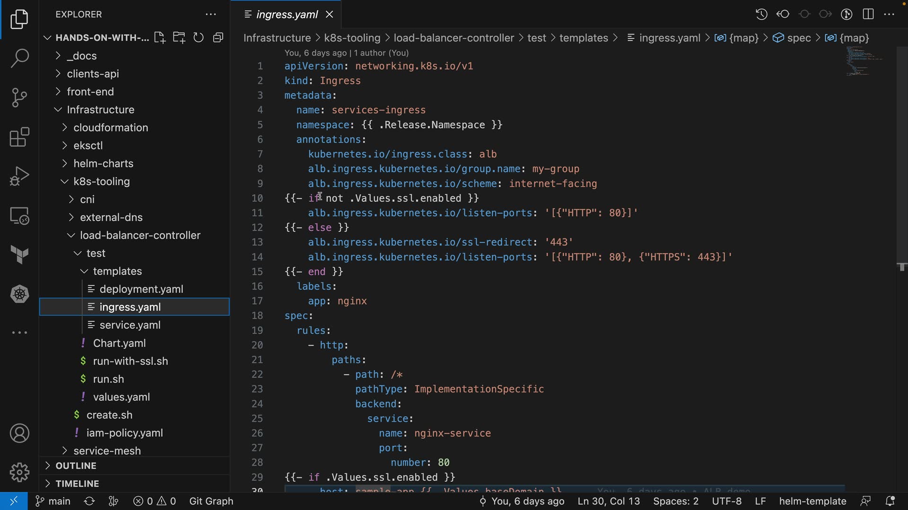
Task: Open the Run and Debug view
Action: [x=19, y=177]
